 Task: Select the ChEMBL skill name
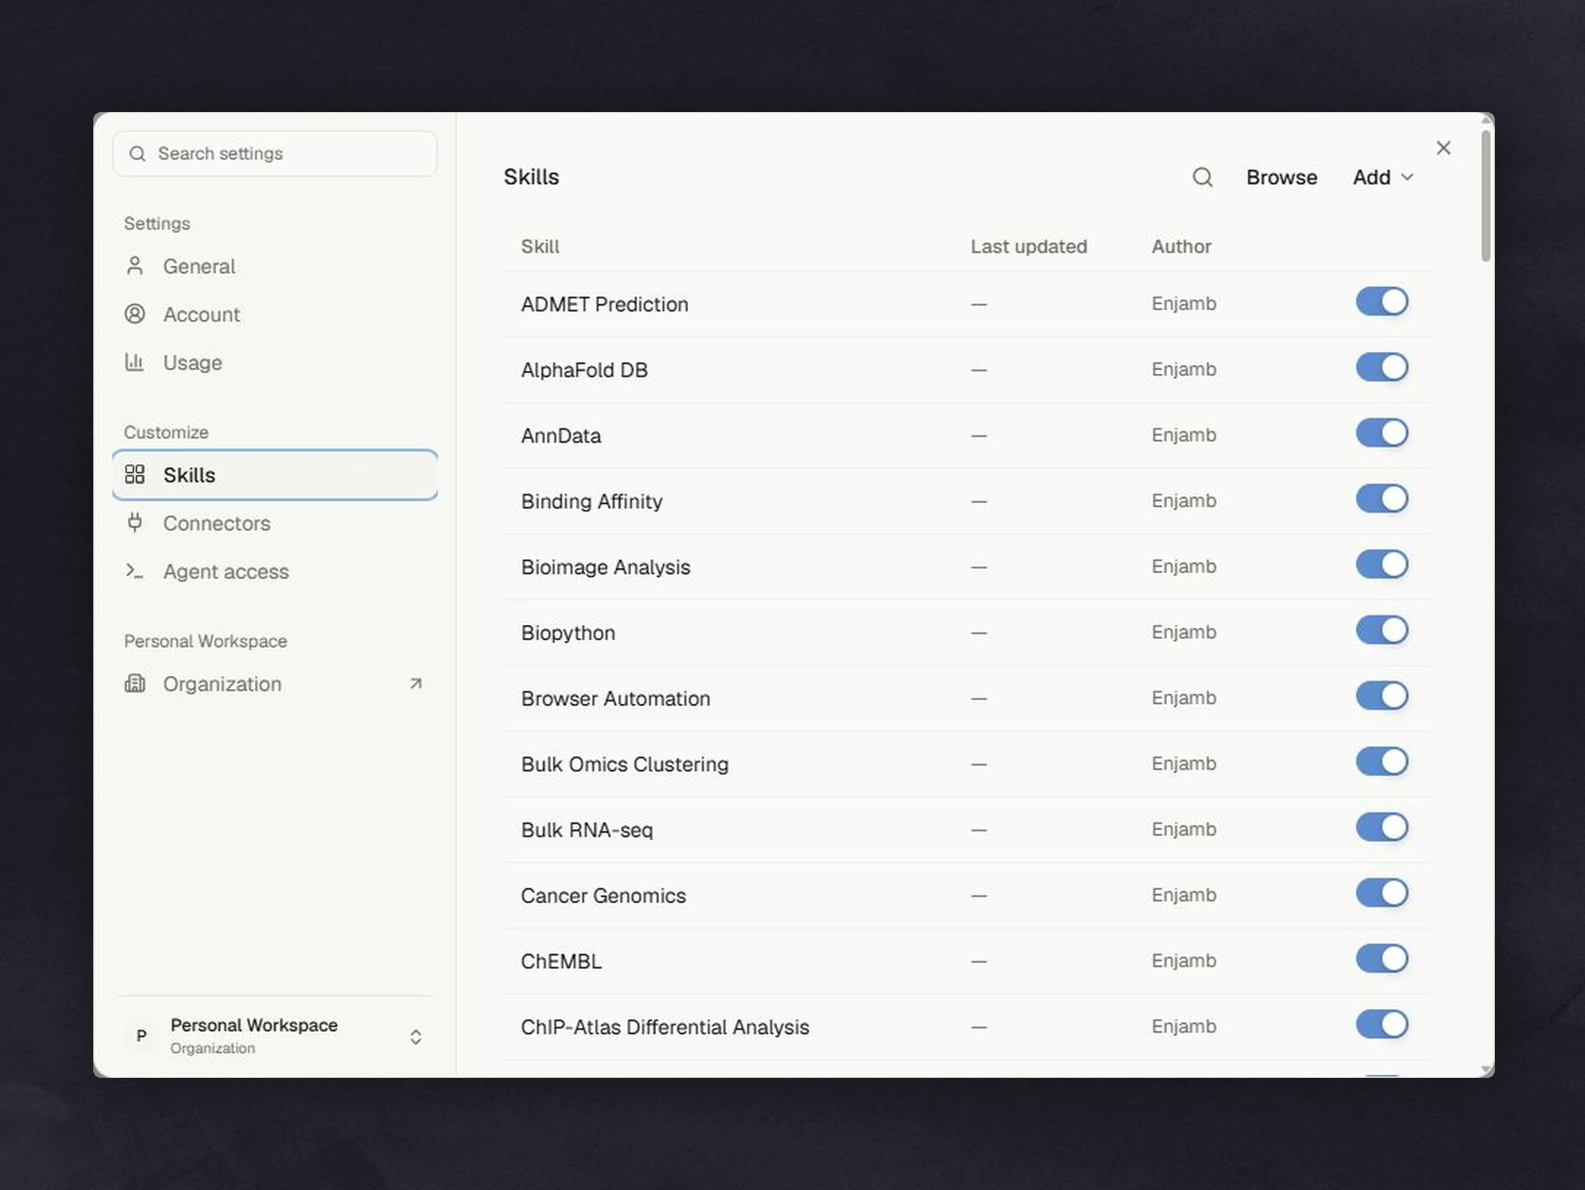[x=561, y=961]
